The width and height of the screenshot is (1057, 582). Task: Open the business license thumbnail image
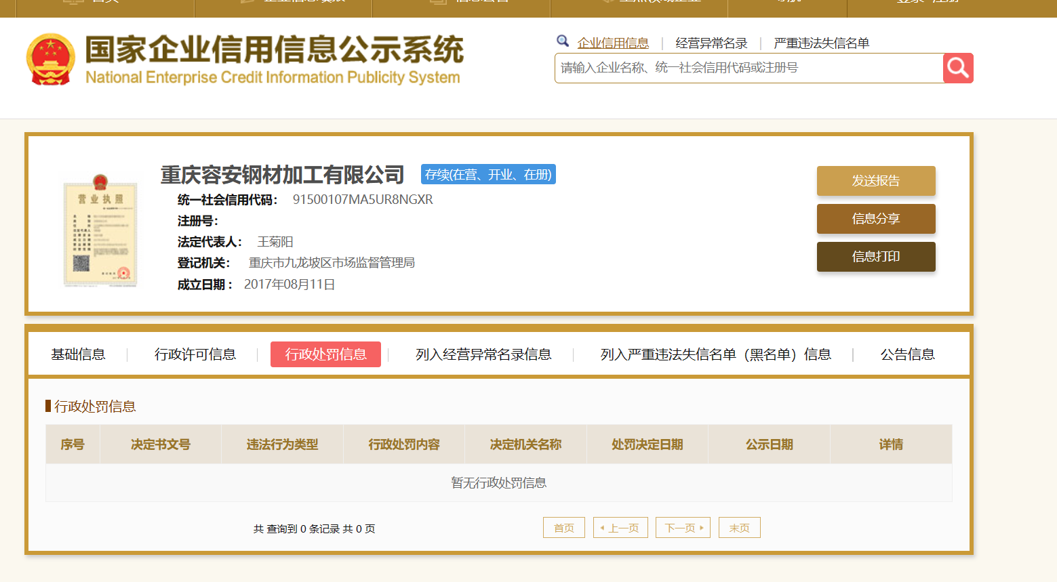click(x=100, y=230)
